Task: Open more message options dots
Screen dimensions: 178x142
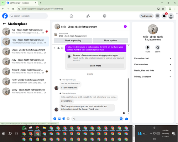Action: click(54, 48)
